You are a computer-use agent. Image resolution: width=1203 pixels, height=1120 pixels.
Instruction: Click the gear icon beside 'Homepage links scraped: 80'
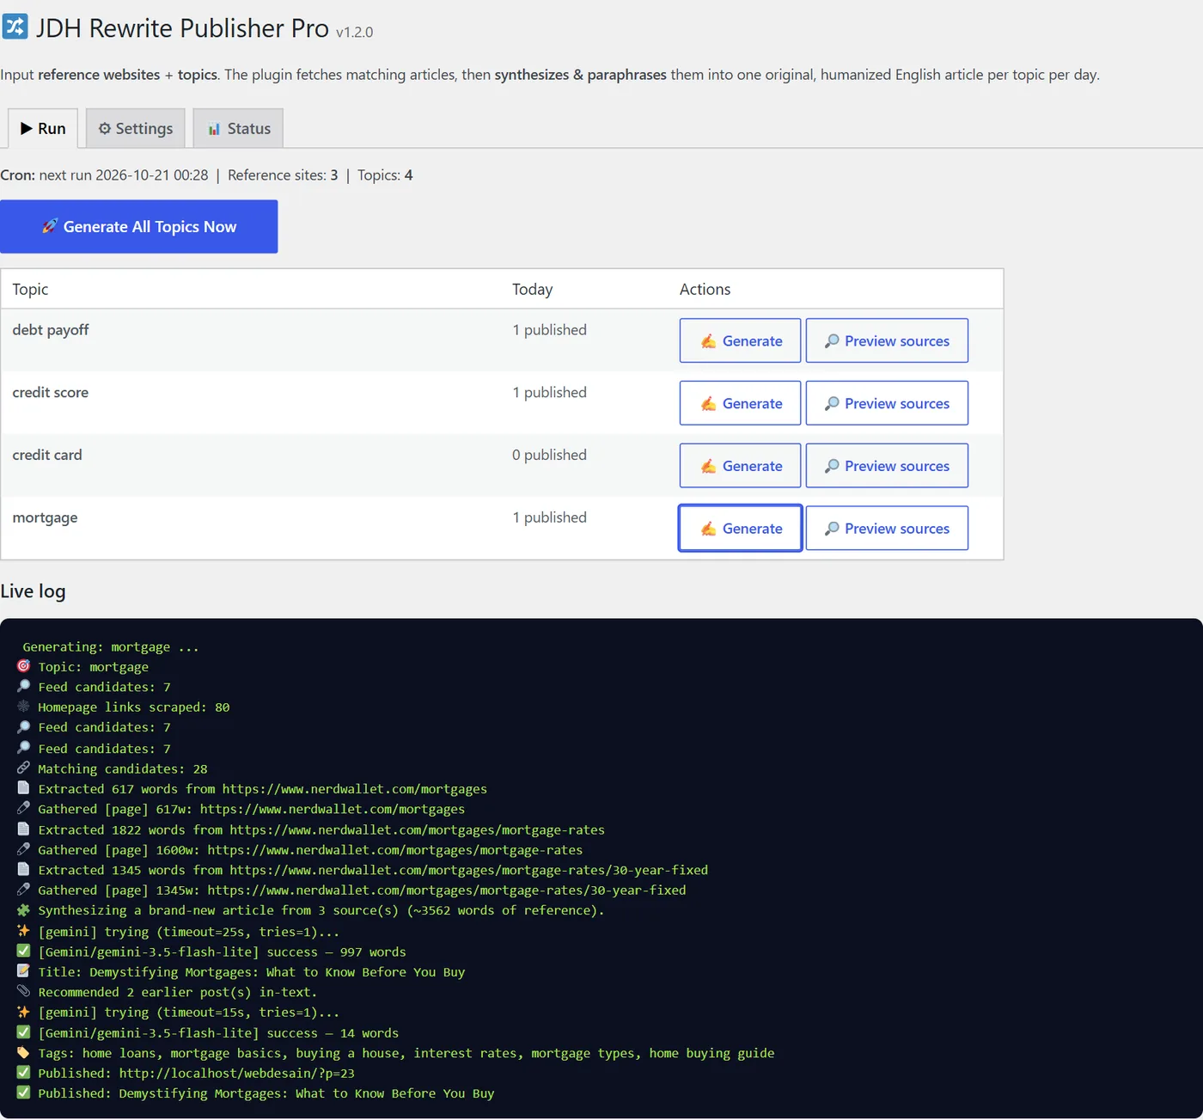click(23, 707)
